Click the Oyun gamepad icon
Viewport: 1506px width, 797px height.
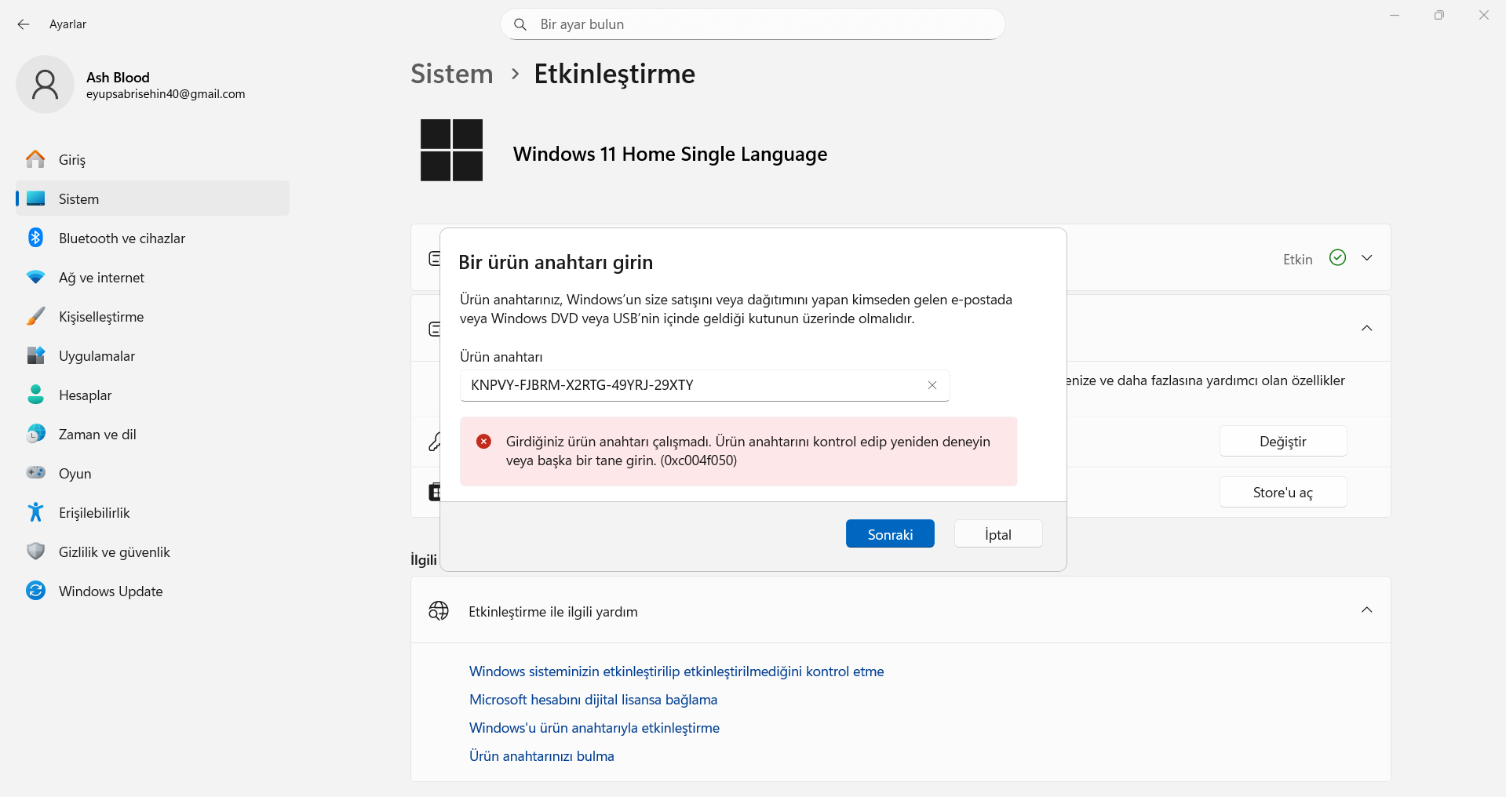(x=35, y=473)
